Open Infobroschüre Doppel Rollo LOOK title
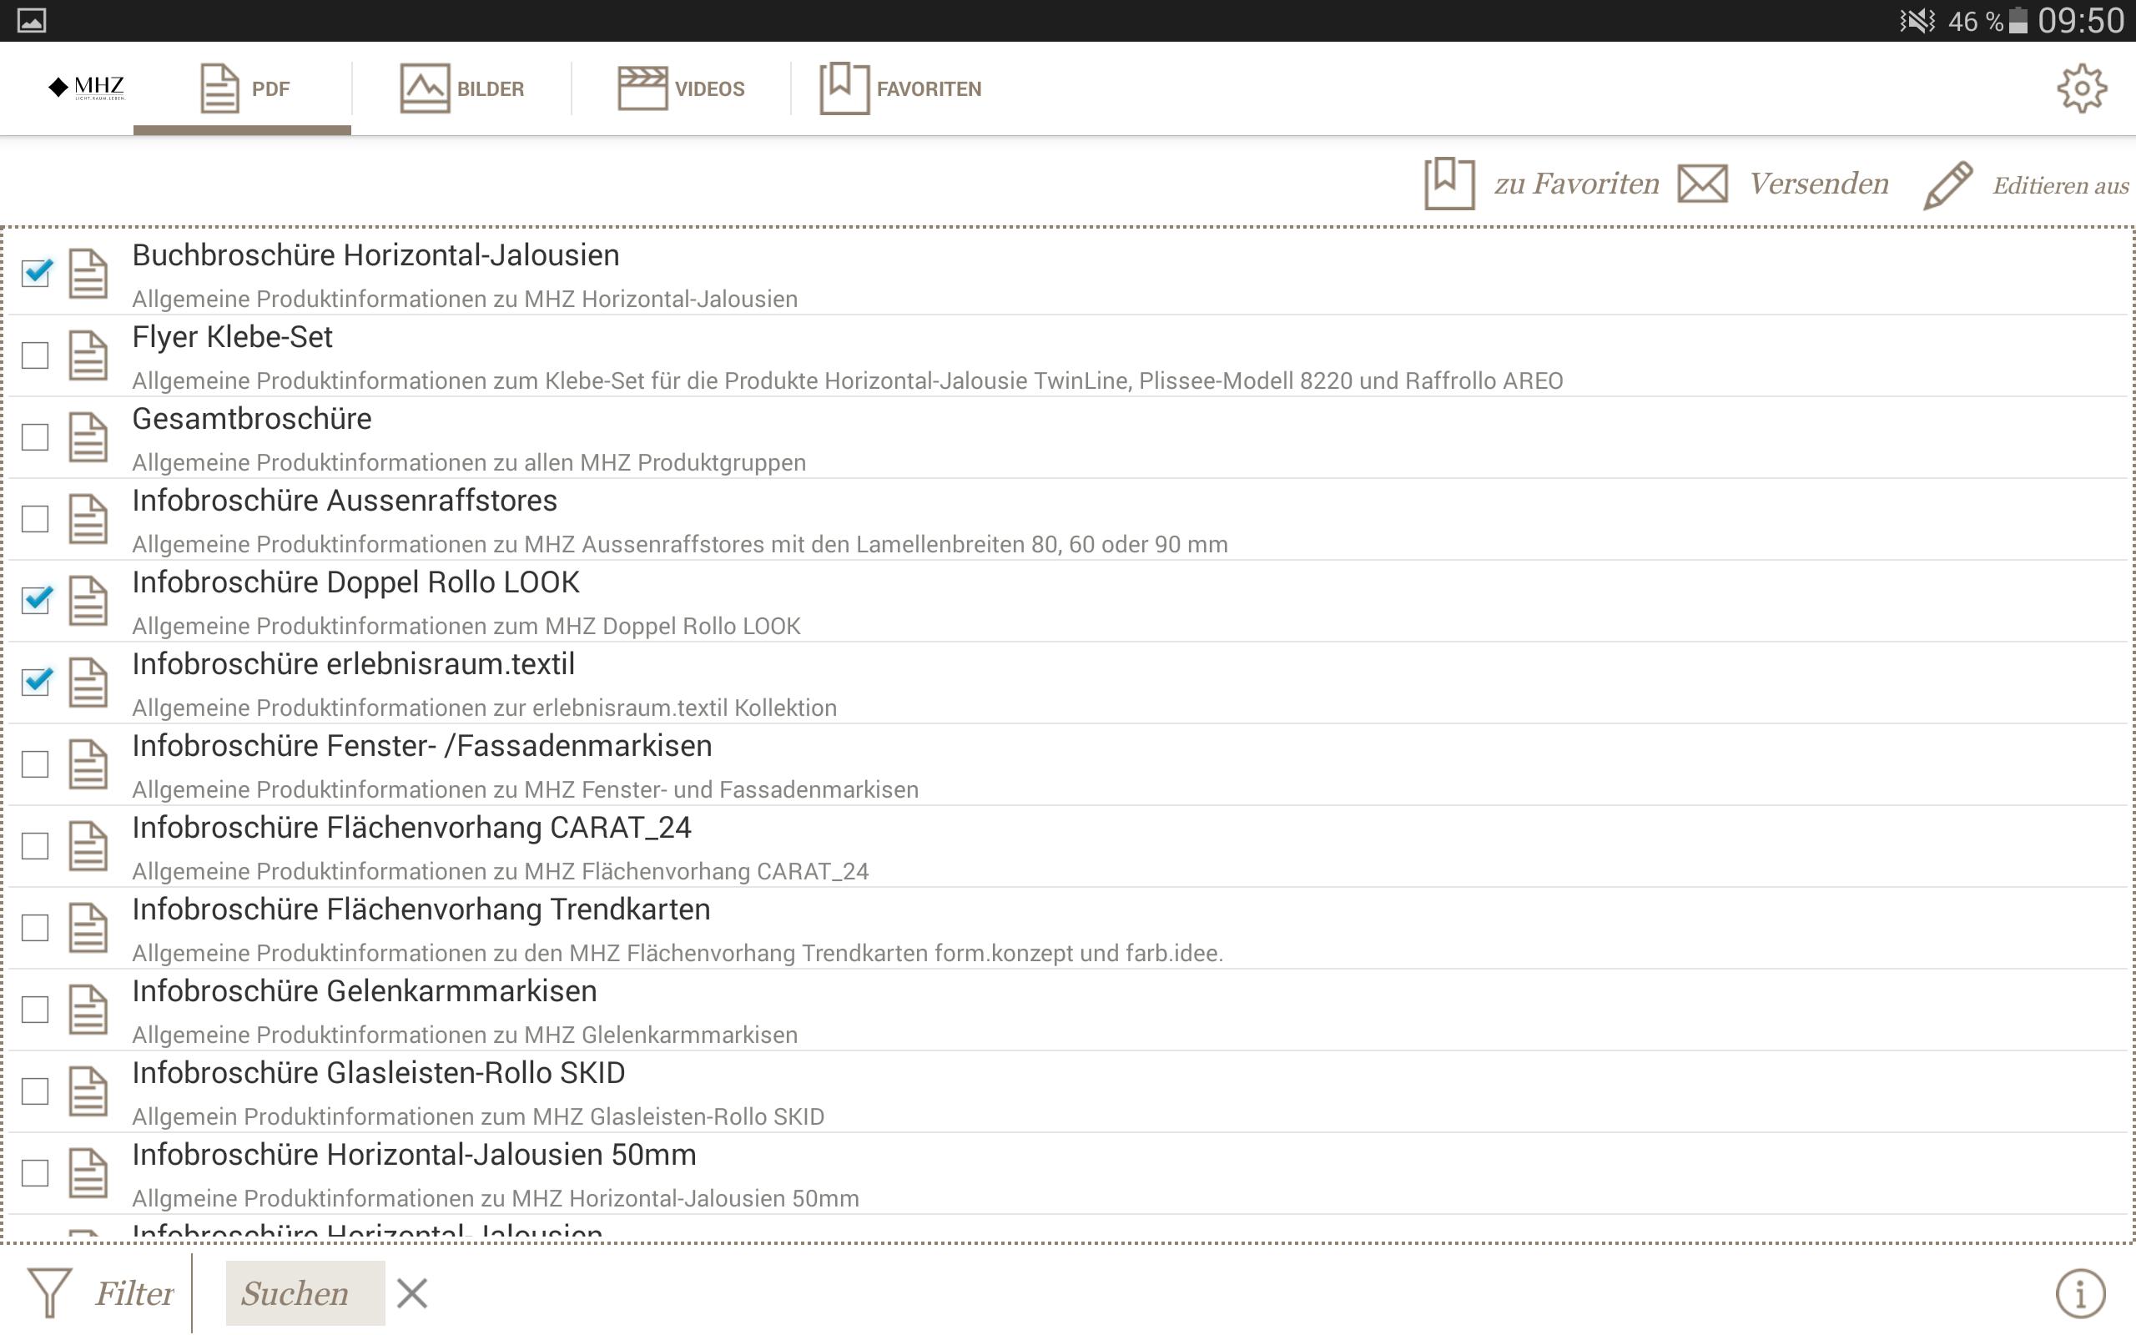 coord(355,582)
